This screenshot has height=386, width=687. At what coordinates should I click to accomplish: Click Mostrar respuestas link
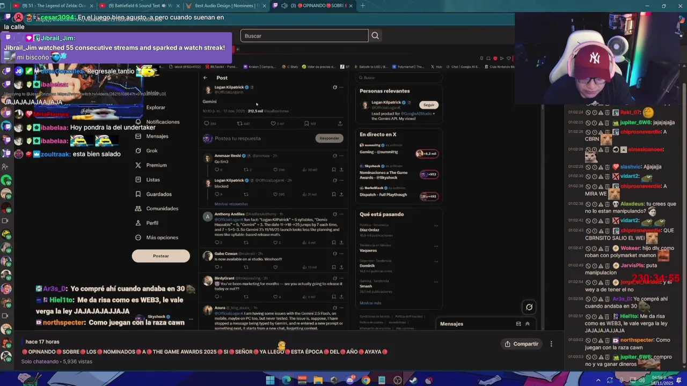tap(231, 204)
